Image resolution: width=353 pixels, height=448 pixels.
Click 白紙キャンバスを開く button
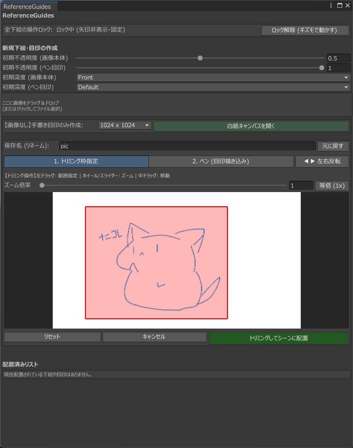tap(251, 126)
